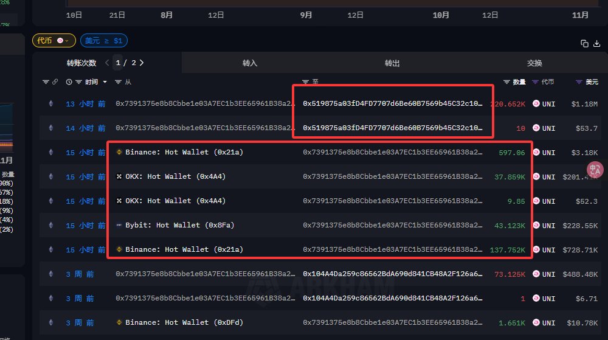Click the Ethereum icon on the 597.06 row
Screen dimensions: 608x340
click(x=51, y=152)
